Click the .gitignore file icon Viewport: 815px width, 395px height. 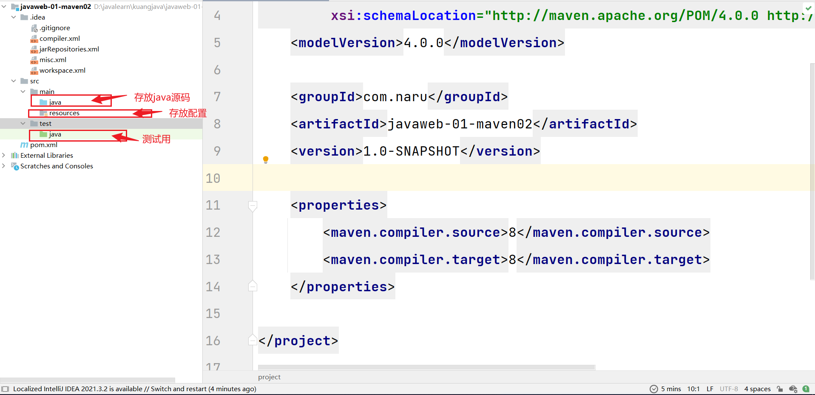pos(34,28)
